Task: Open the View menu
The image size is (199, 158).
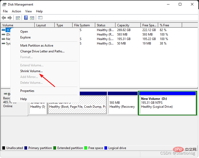Action: click(x=28, y=11)
